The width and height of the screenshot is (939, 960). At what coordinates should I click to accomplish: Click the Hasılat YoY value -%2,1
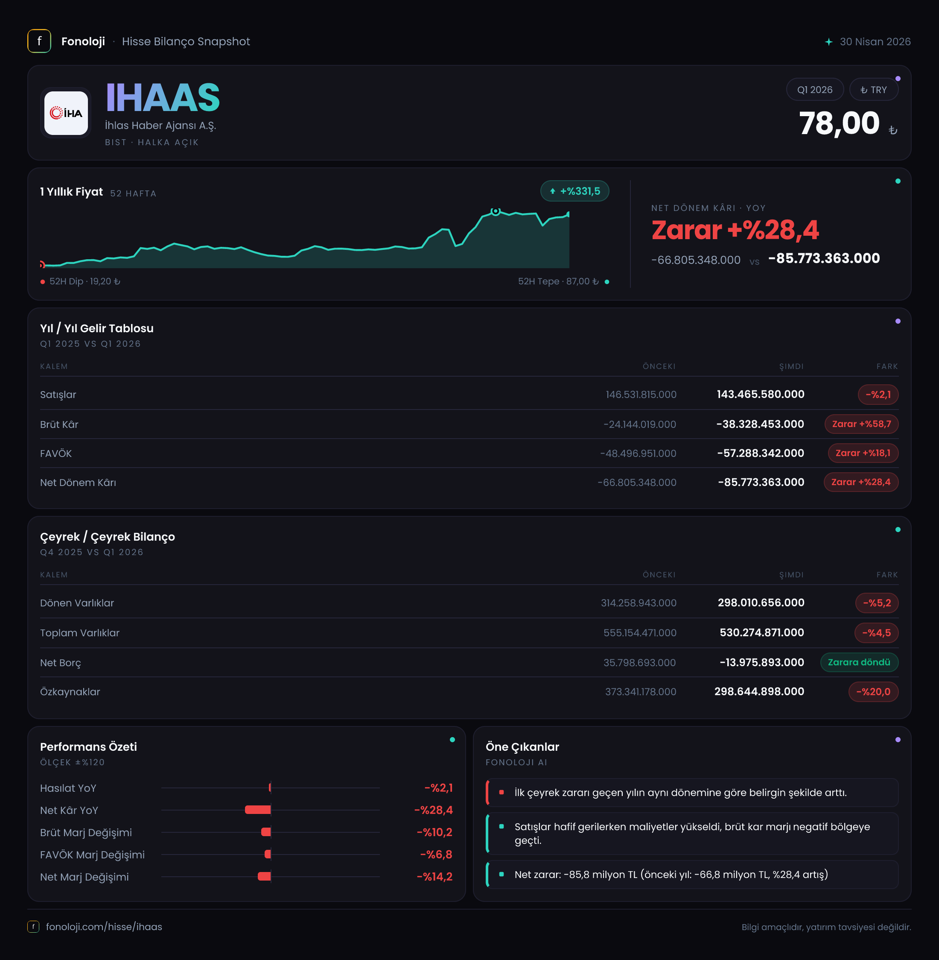pos(438,788)
